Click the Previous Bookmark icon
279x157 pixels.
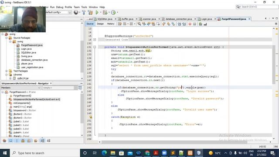coord(164,24)
